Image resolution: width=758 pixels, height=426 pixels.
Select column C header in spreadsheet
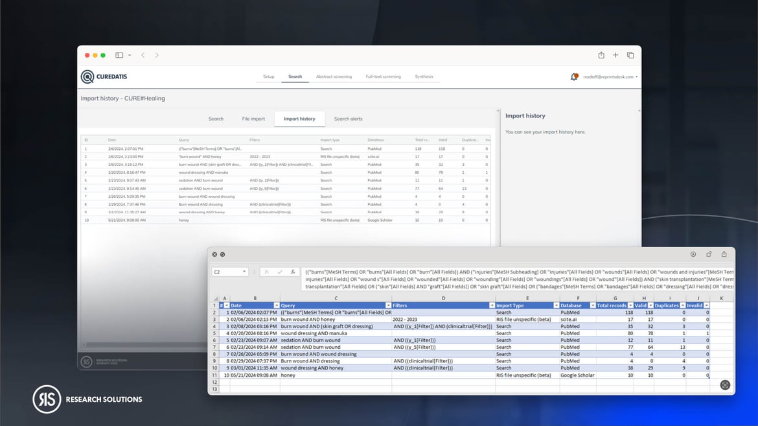tap(336, 298)
